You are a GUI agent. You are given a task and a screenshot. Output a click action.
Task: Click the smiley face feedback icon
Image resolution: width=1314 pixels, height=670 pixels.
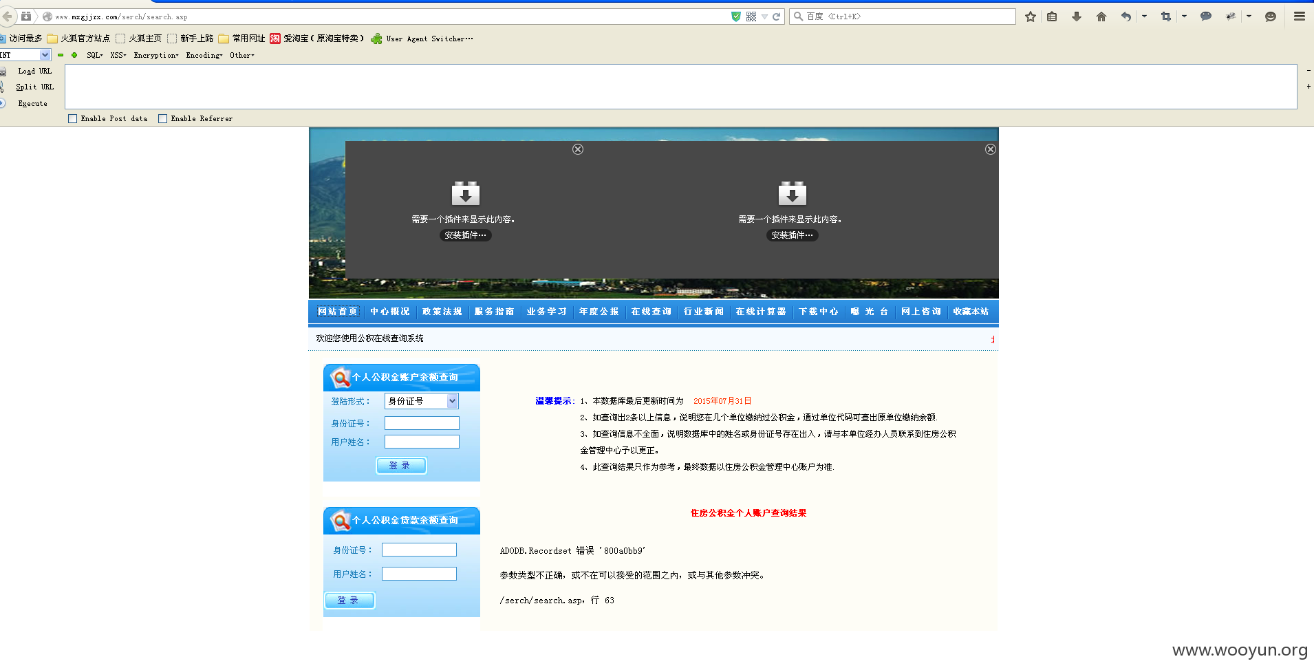[x=1270, y=17]
